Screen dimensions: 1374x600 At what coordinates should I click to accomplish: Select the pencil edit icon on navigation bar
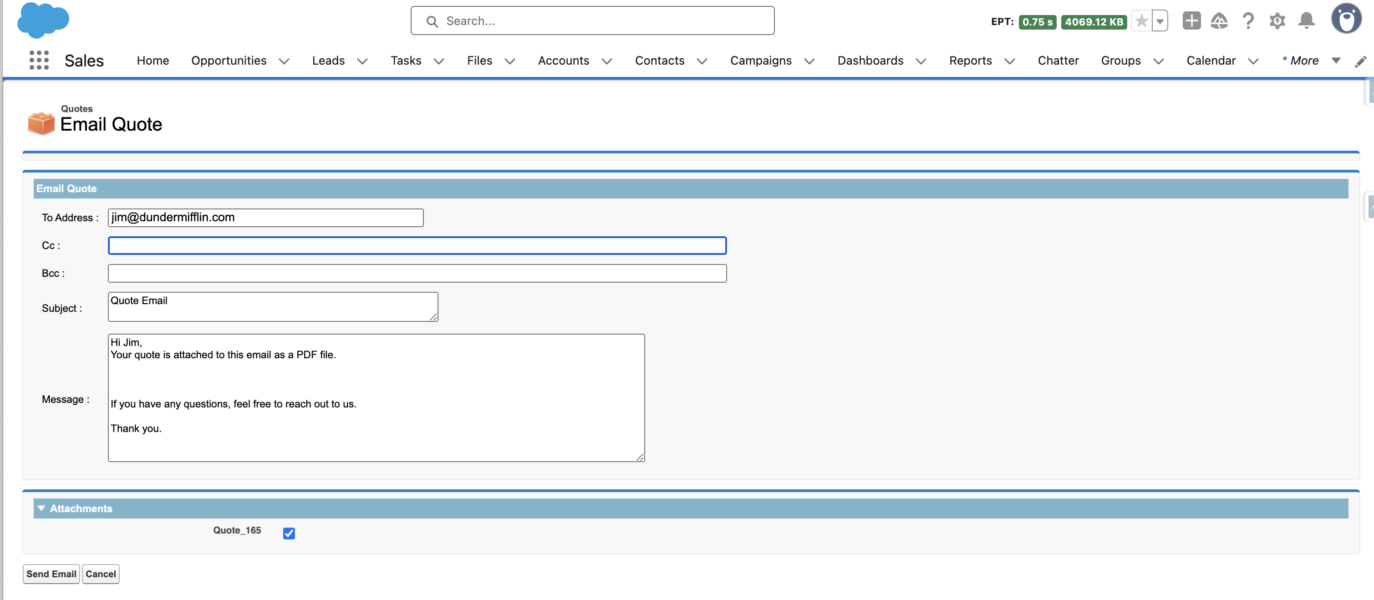[x=1361, y=61]
